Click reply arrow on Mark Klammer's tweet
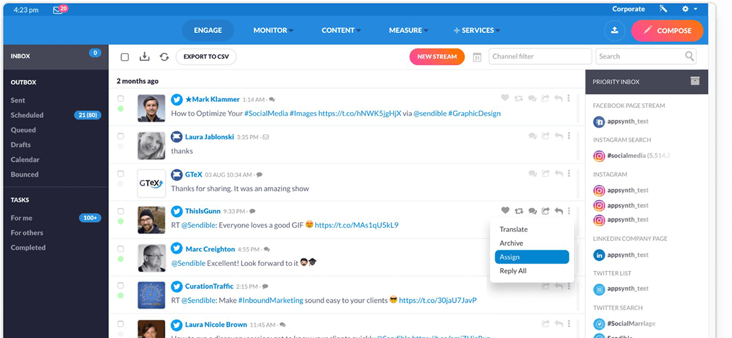The image size is (732, 338). click(559, 98)
